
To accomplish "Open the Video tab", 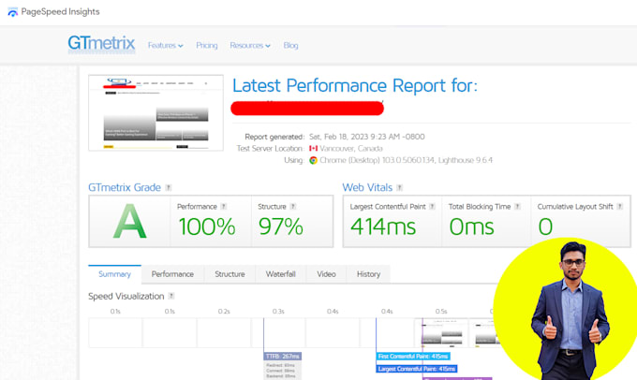I will pyautogui.click(x=326, y=274).
